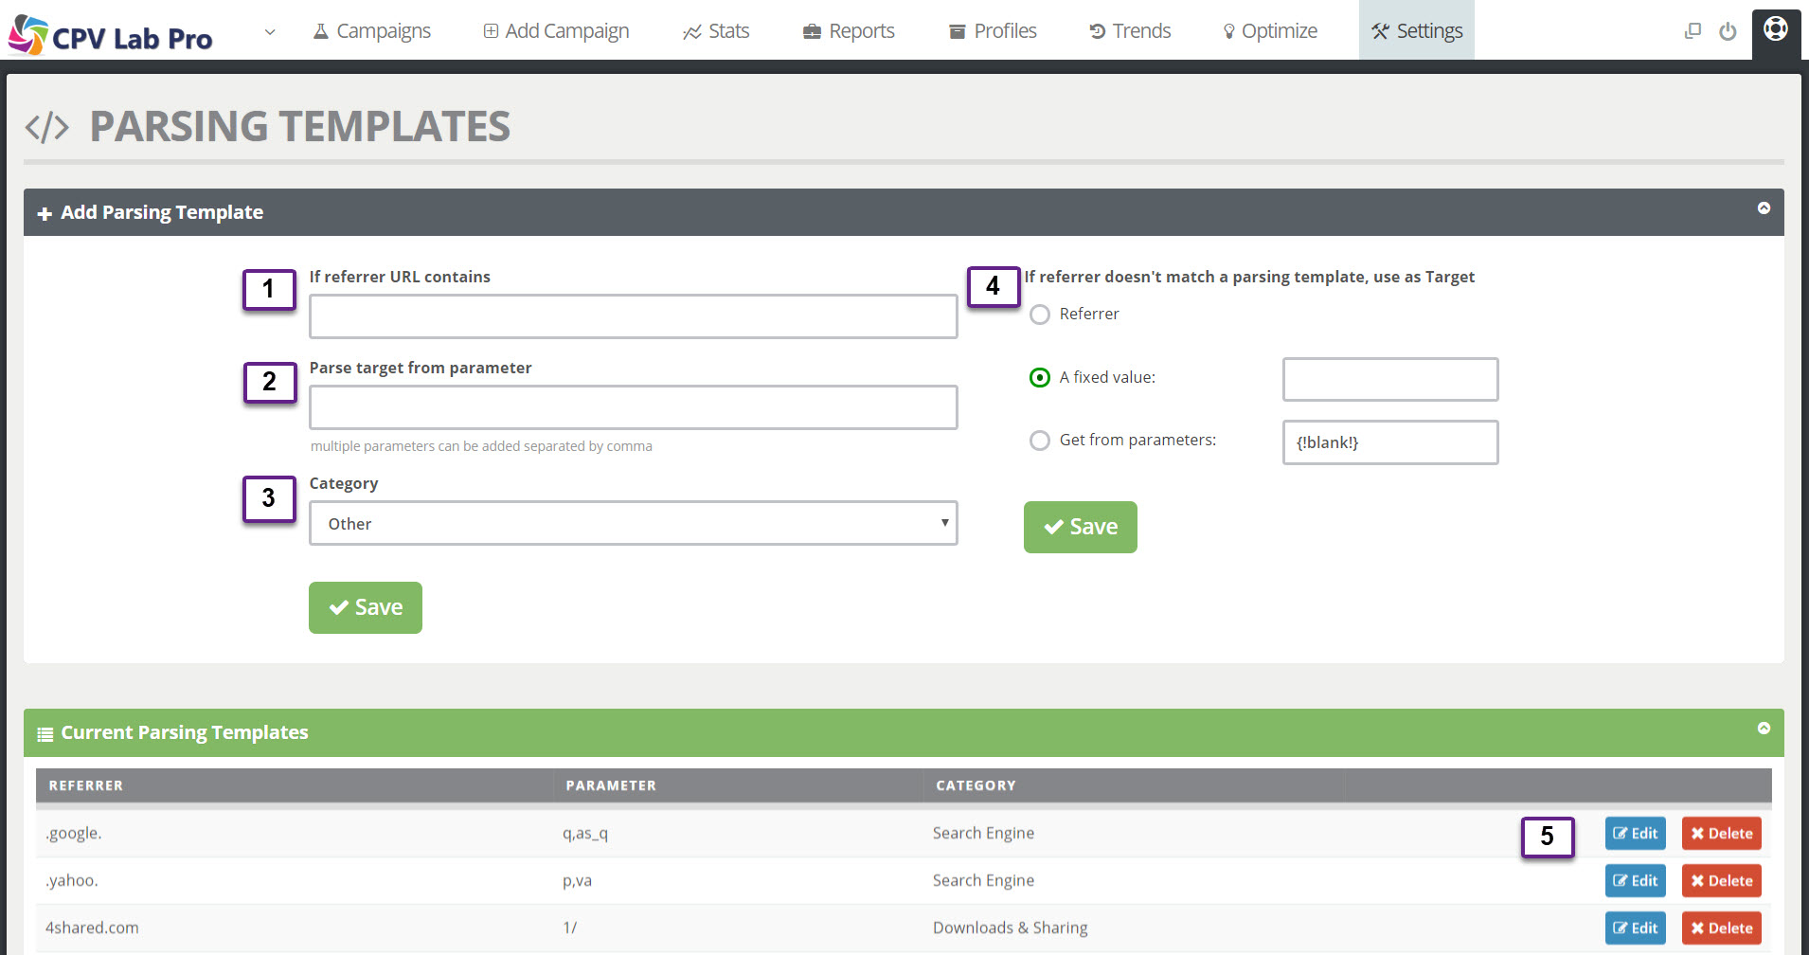Image resolution: width=1809 pixels, height=955 pixels.
Task: Open the Trends view
Action: point(1129,30)
